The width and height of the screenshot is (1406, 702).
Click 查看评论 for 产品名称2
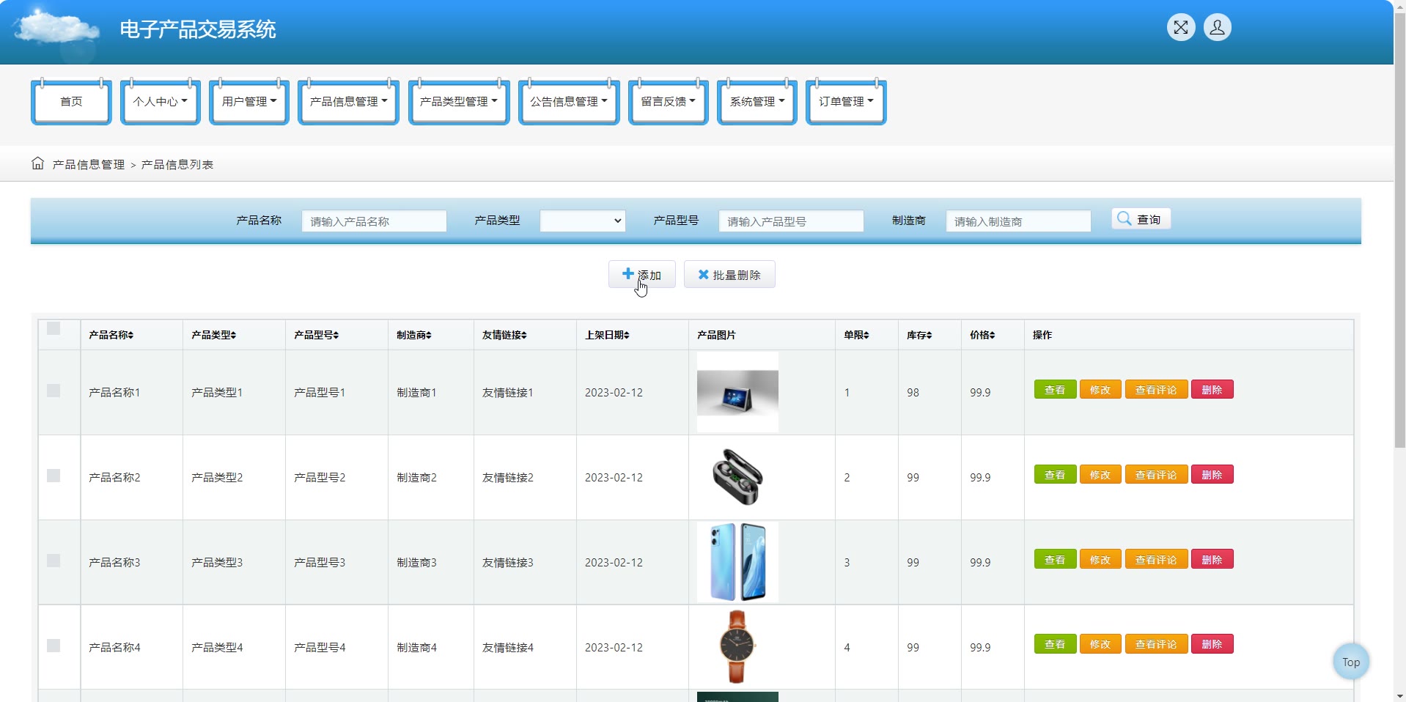[x=1156, y=475]
